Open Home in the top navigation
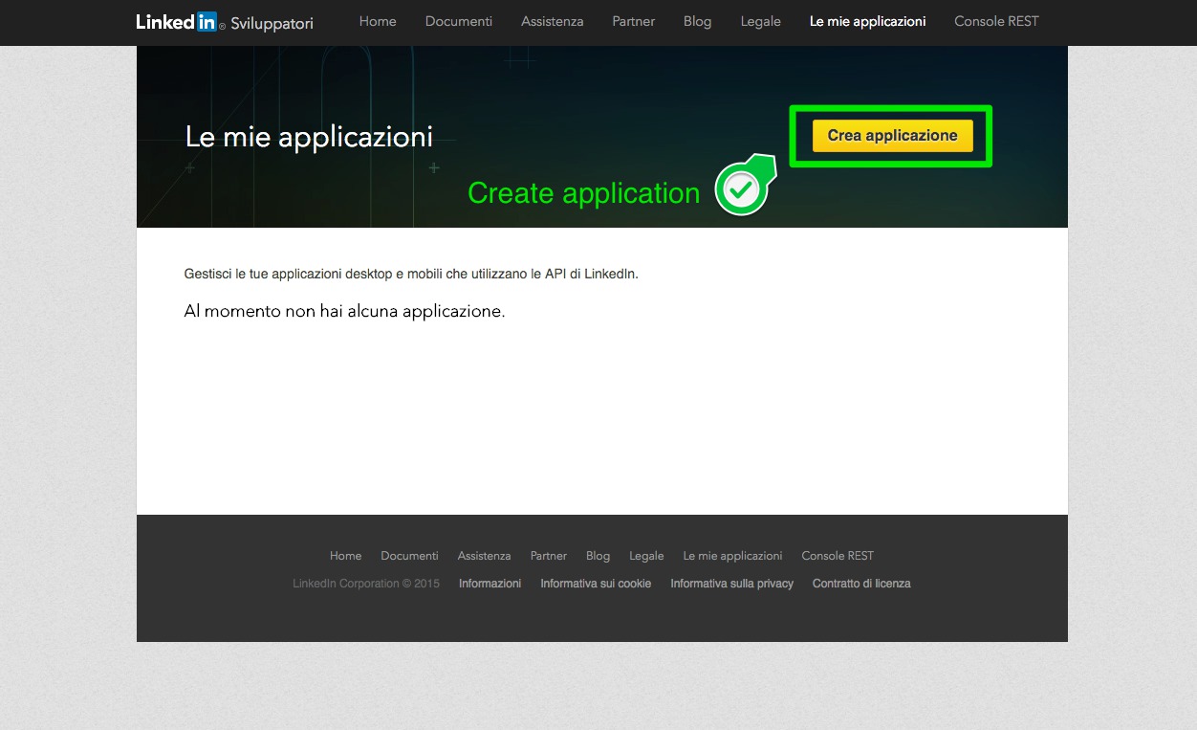 click(x=378, y=22)
